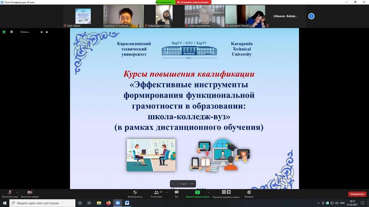Screen dimensions: 369x207
Task: Open Windows Start menu
Action: tap(5, 203)
